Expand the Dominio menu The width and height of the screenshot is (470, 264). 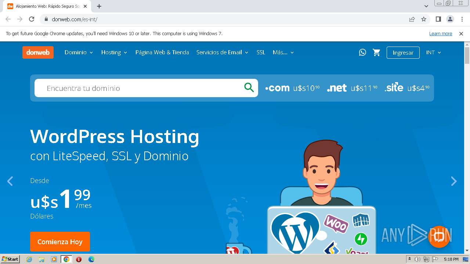(79, 52)
